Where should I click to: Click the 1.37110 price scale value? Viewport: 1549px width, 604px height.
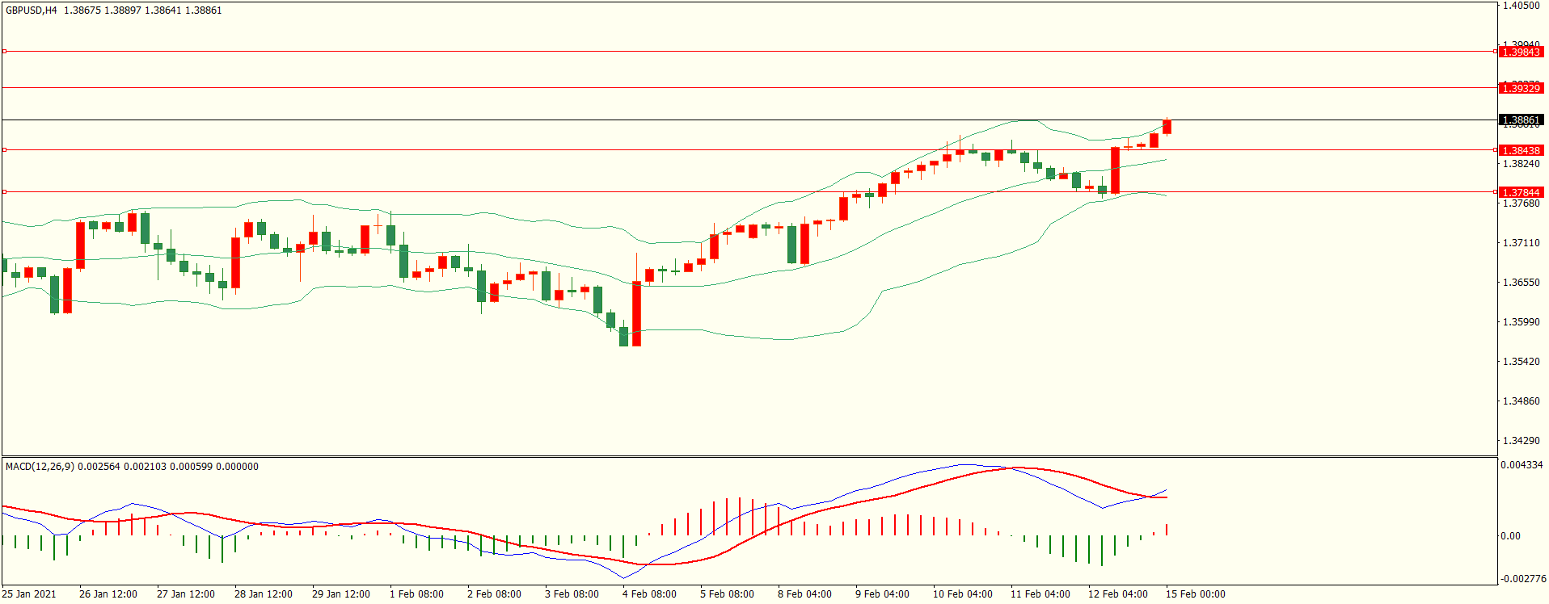tap(1521, 243)
